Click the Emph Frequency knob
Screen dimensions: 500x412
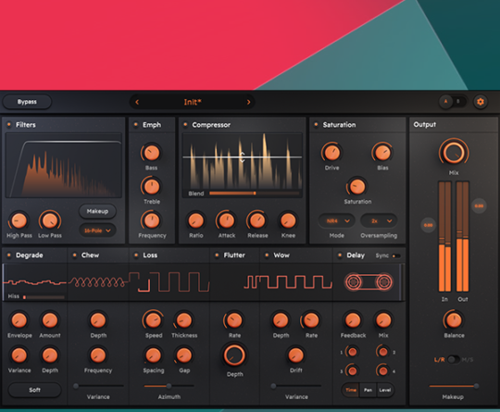[x=152, y=220]
